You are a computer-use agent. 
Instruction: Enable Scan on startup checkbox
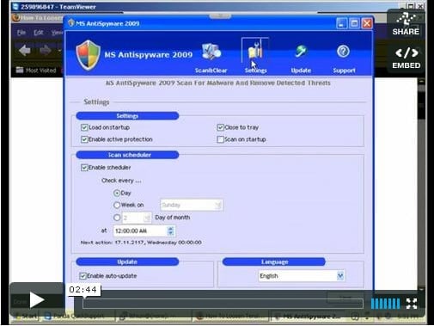pyautogui.click(x=220, y=139)
